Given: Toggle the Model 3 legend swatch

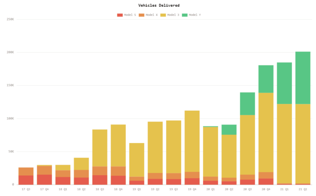Looking at the screenshot, I should coord(163,15).
